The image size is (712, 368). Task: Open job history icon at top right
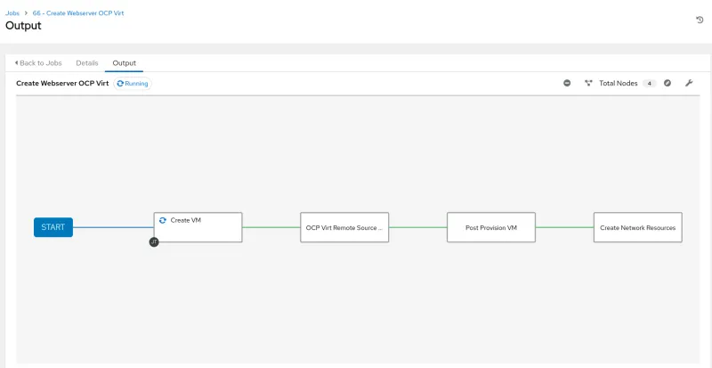700,20
